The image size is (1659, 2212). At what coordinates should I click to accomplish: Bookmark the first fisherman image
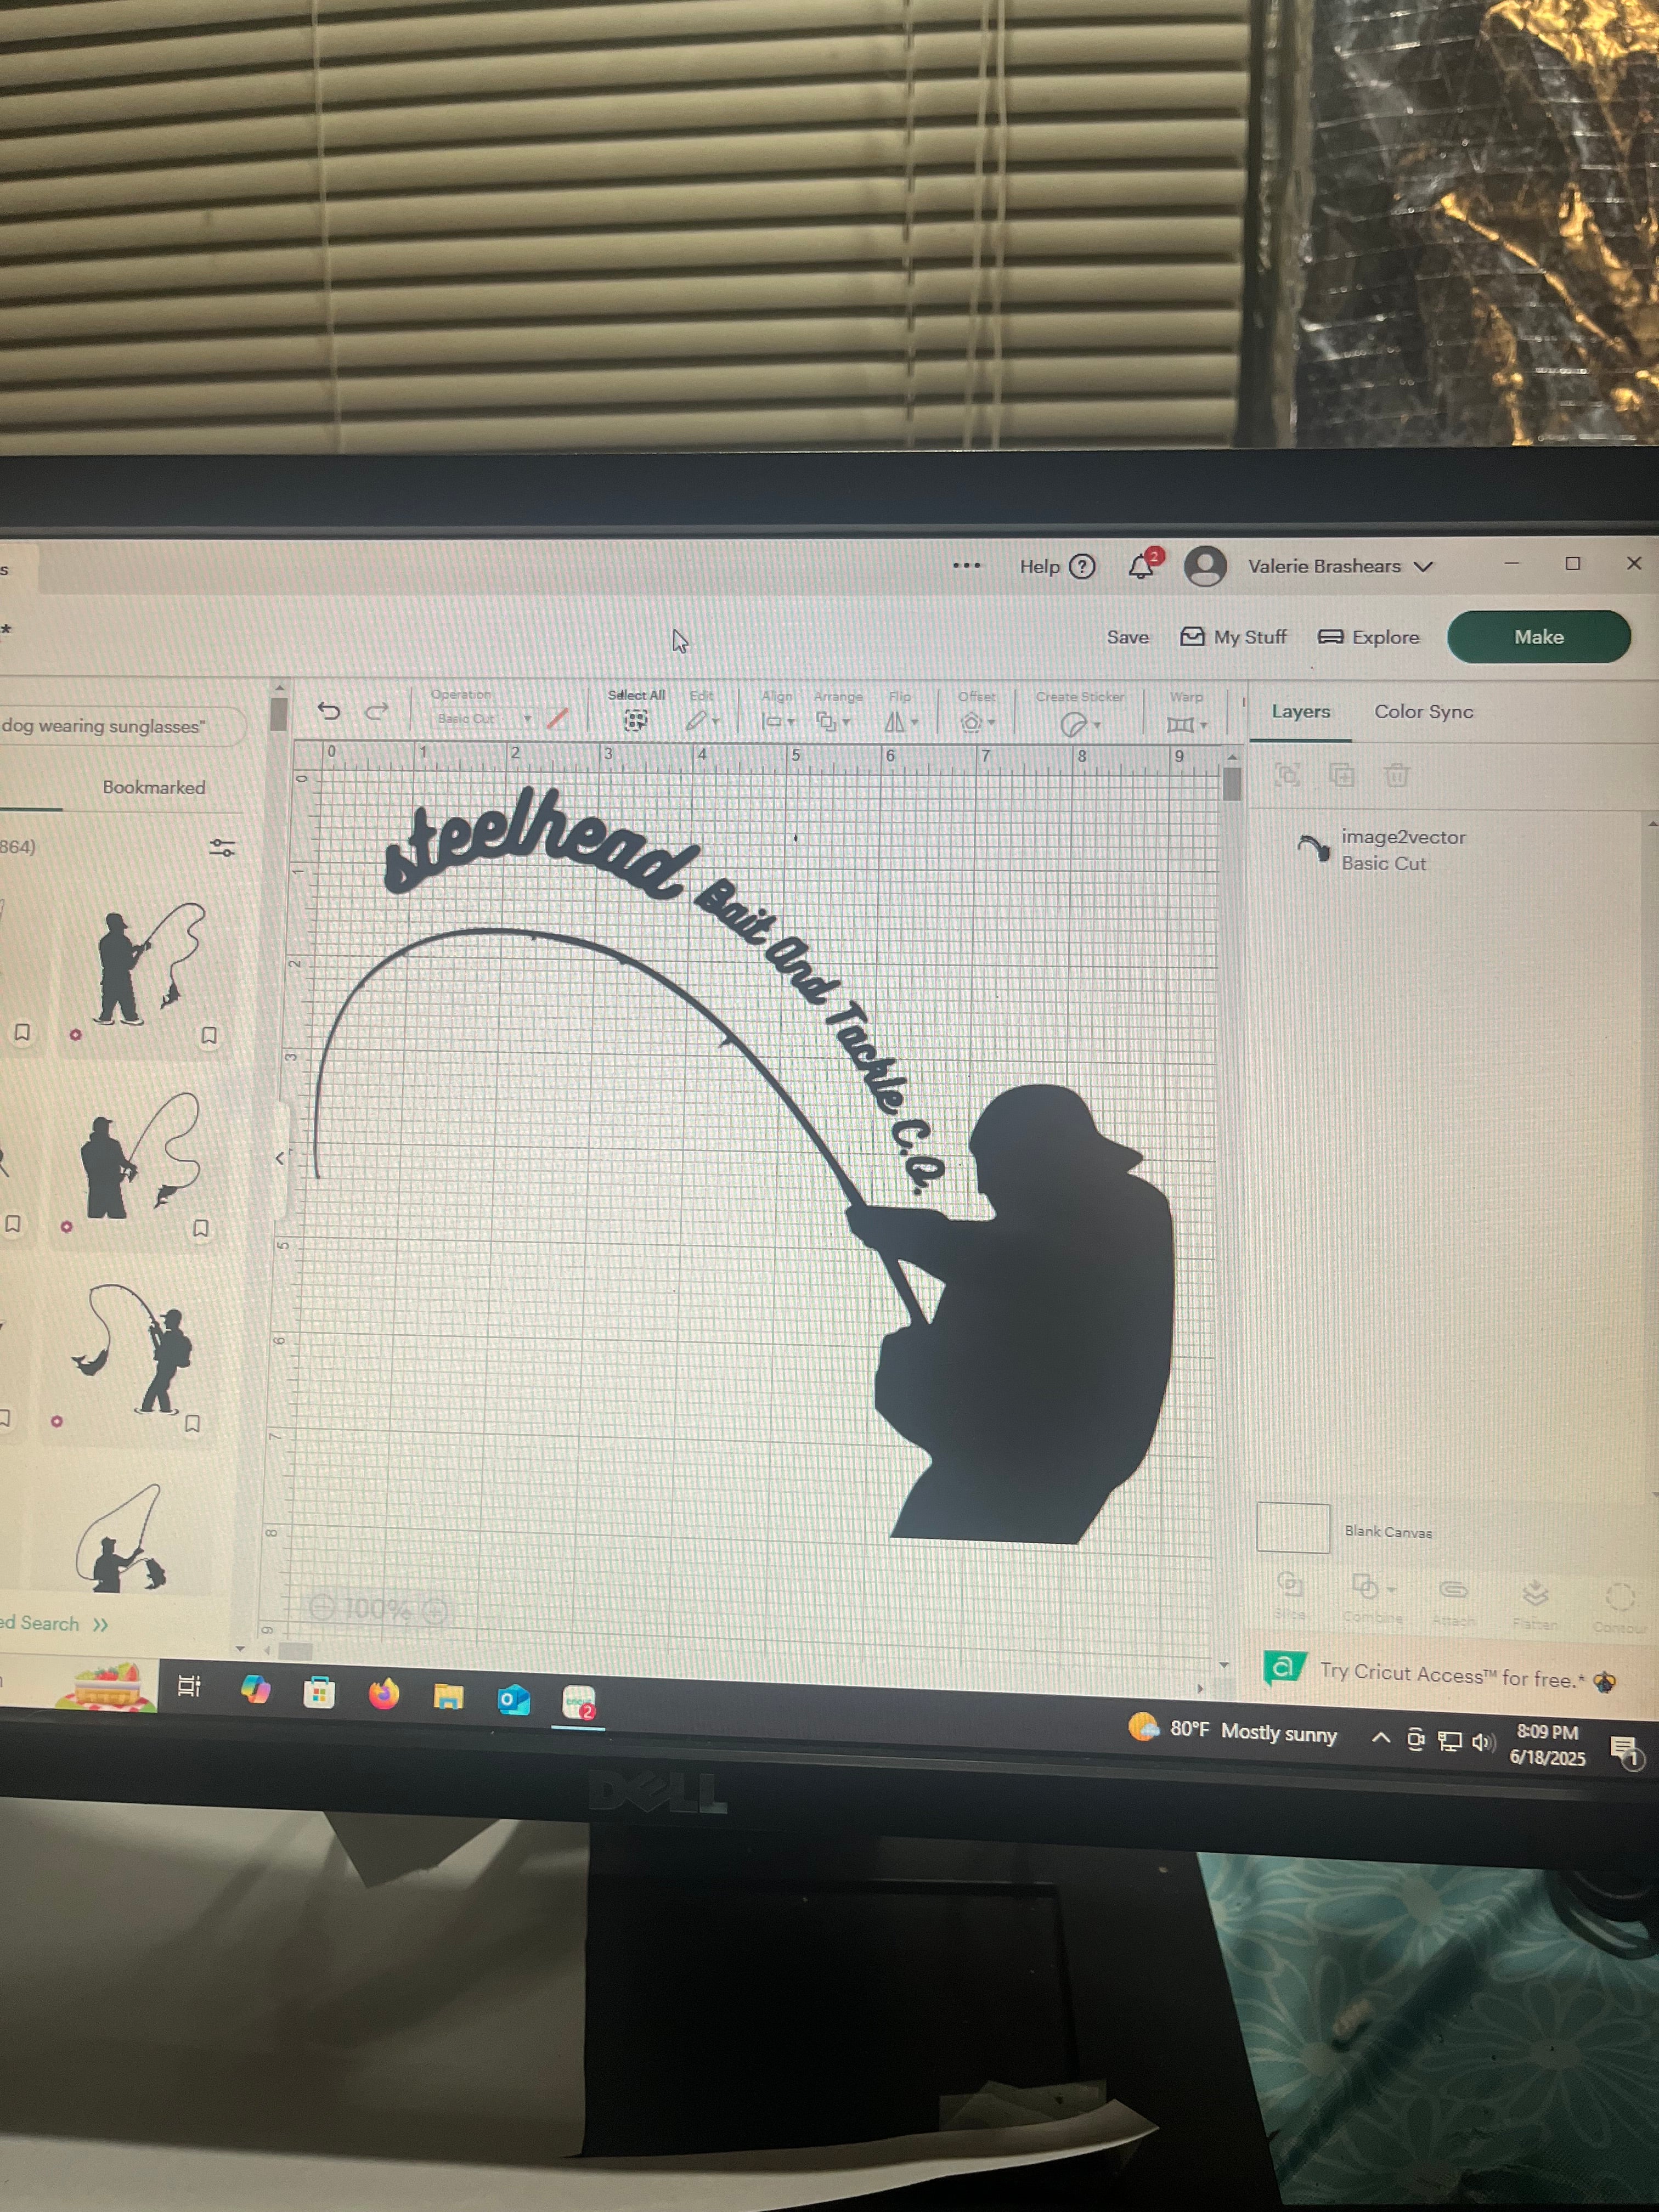click(209, 1035)
